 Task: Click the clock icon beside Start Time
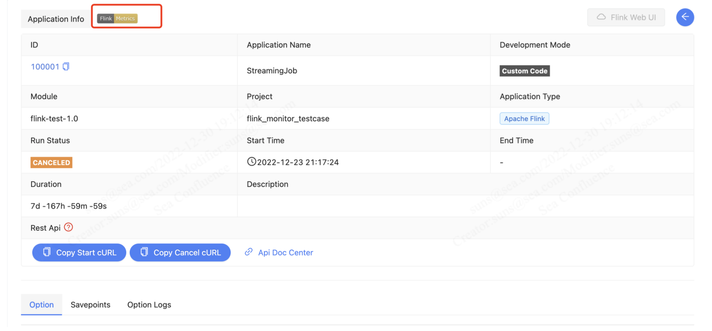(251, 162)
